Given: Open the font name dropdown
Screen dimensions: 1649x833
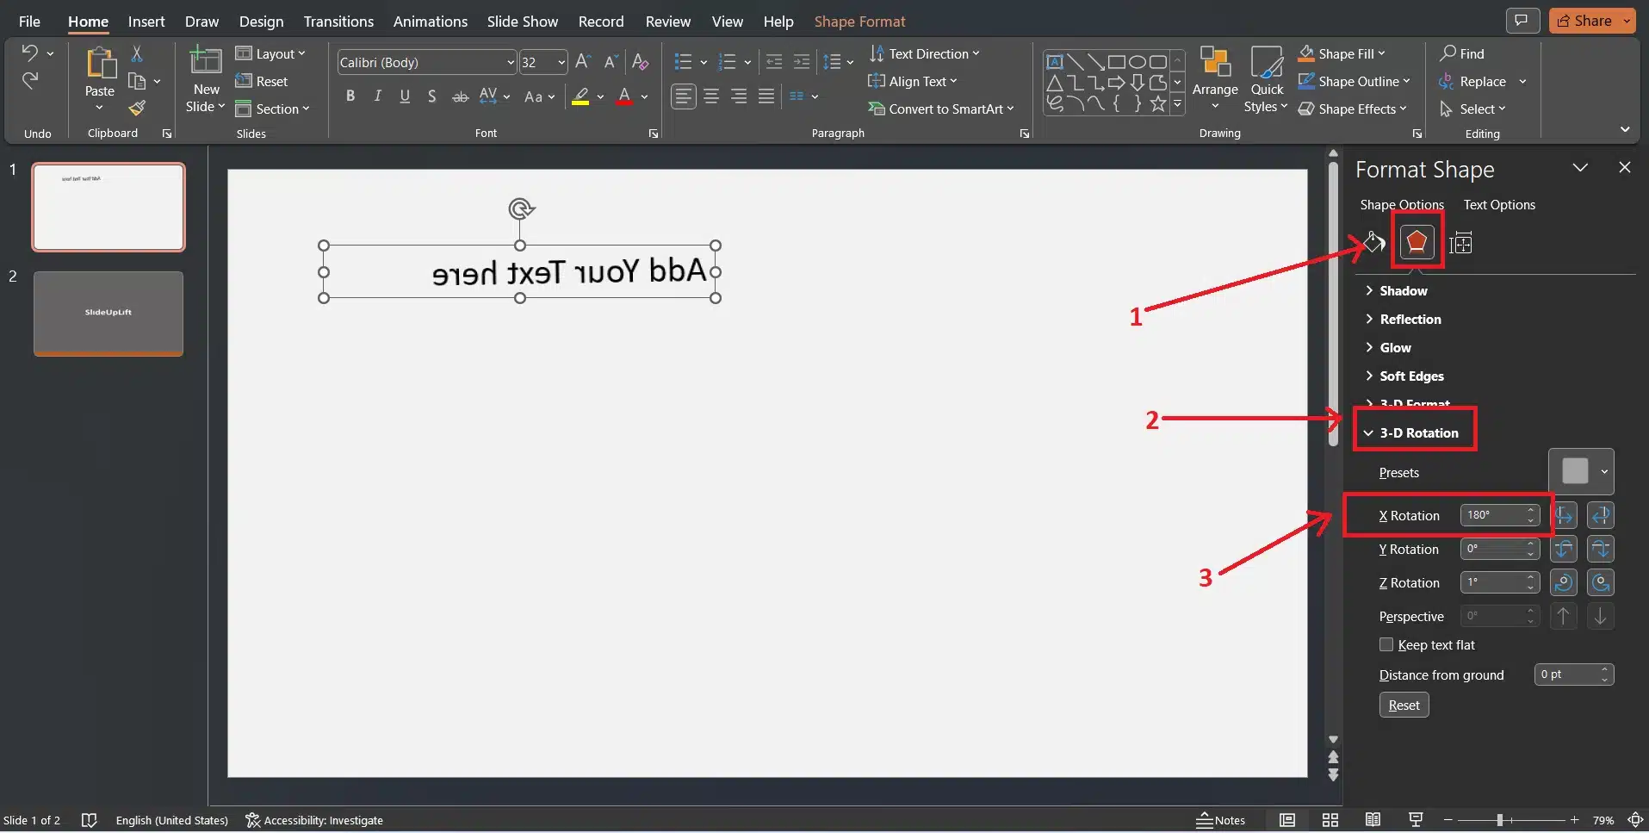Looking at the screenshot, I should coord(510,62).
